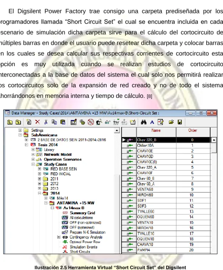
Task: Select Simulation Events item
Action: [x=83, y=247]
